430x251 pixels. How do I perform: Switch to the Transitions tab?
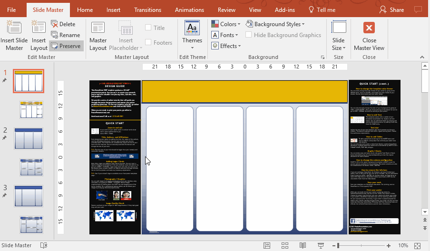coord(147,10)
